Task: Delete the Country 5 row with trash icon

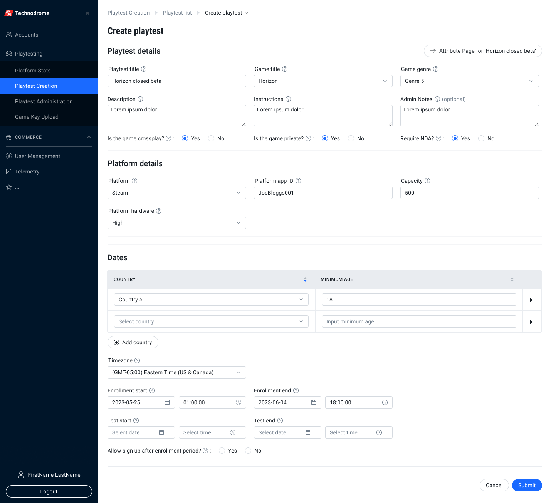Action: (532, 299)
